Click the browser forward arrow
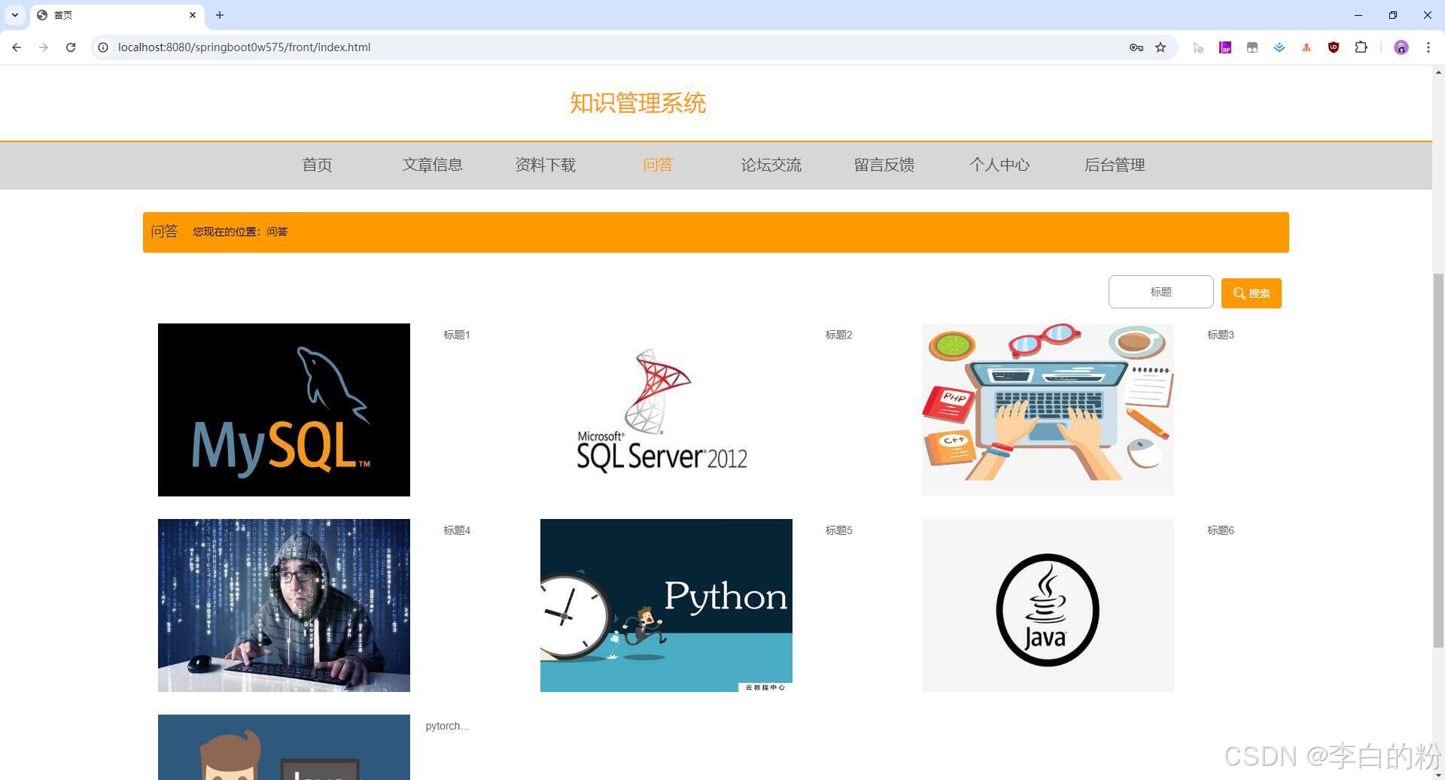Viewport: 1445px width, 780px height. pos(44,47)
